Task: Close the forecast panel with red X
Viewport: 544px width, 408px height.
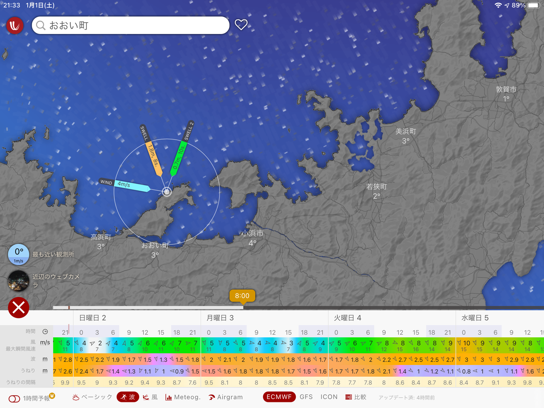Action: [x=19, y=308]
